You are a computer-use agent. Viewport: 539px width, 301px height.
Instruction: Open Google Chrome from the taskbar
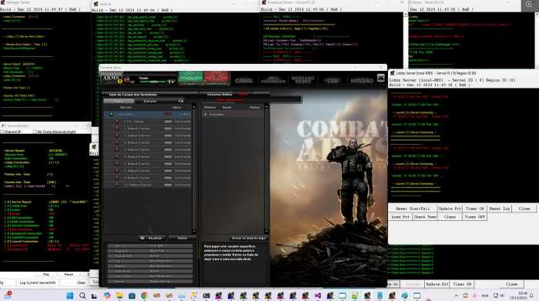pos(145,296)
